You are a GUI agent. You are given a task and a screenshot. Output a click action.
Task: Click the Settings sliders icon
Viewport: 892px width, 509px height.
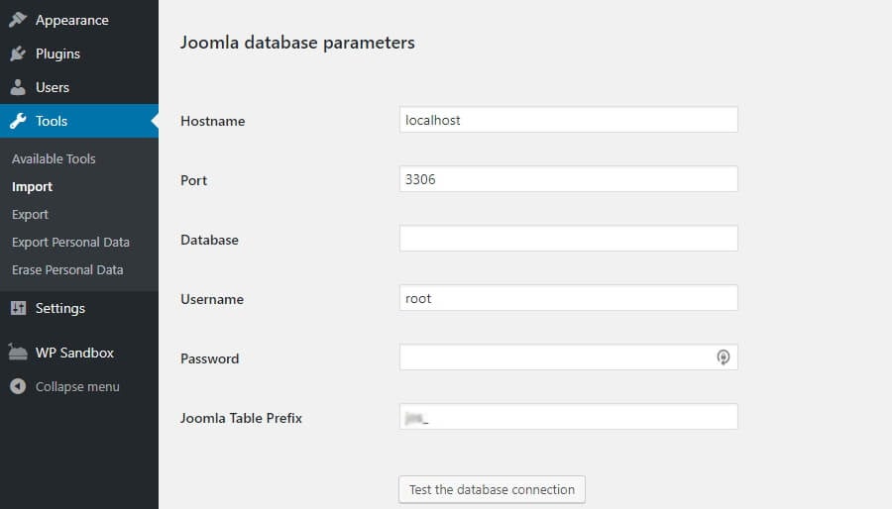pyautogui.click(x=18, y=308)
